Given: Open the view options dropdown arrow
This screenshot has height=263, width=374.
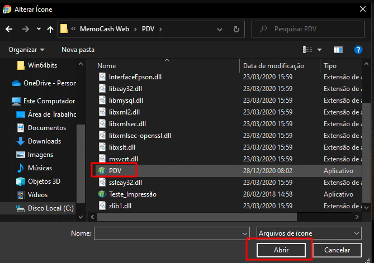Looking at the screenshot, I should click(x=319, y=50).
